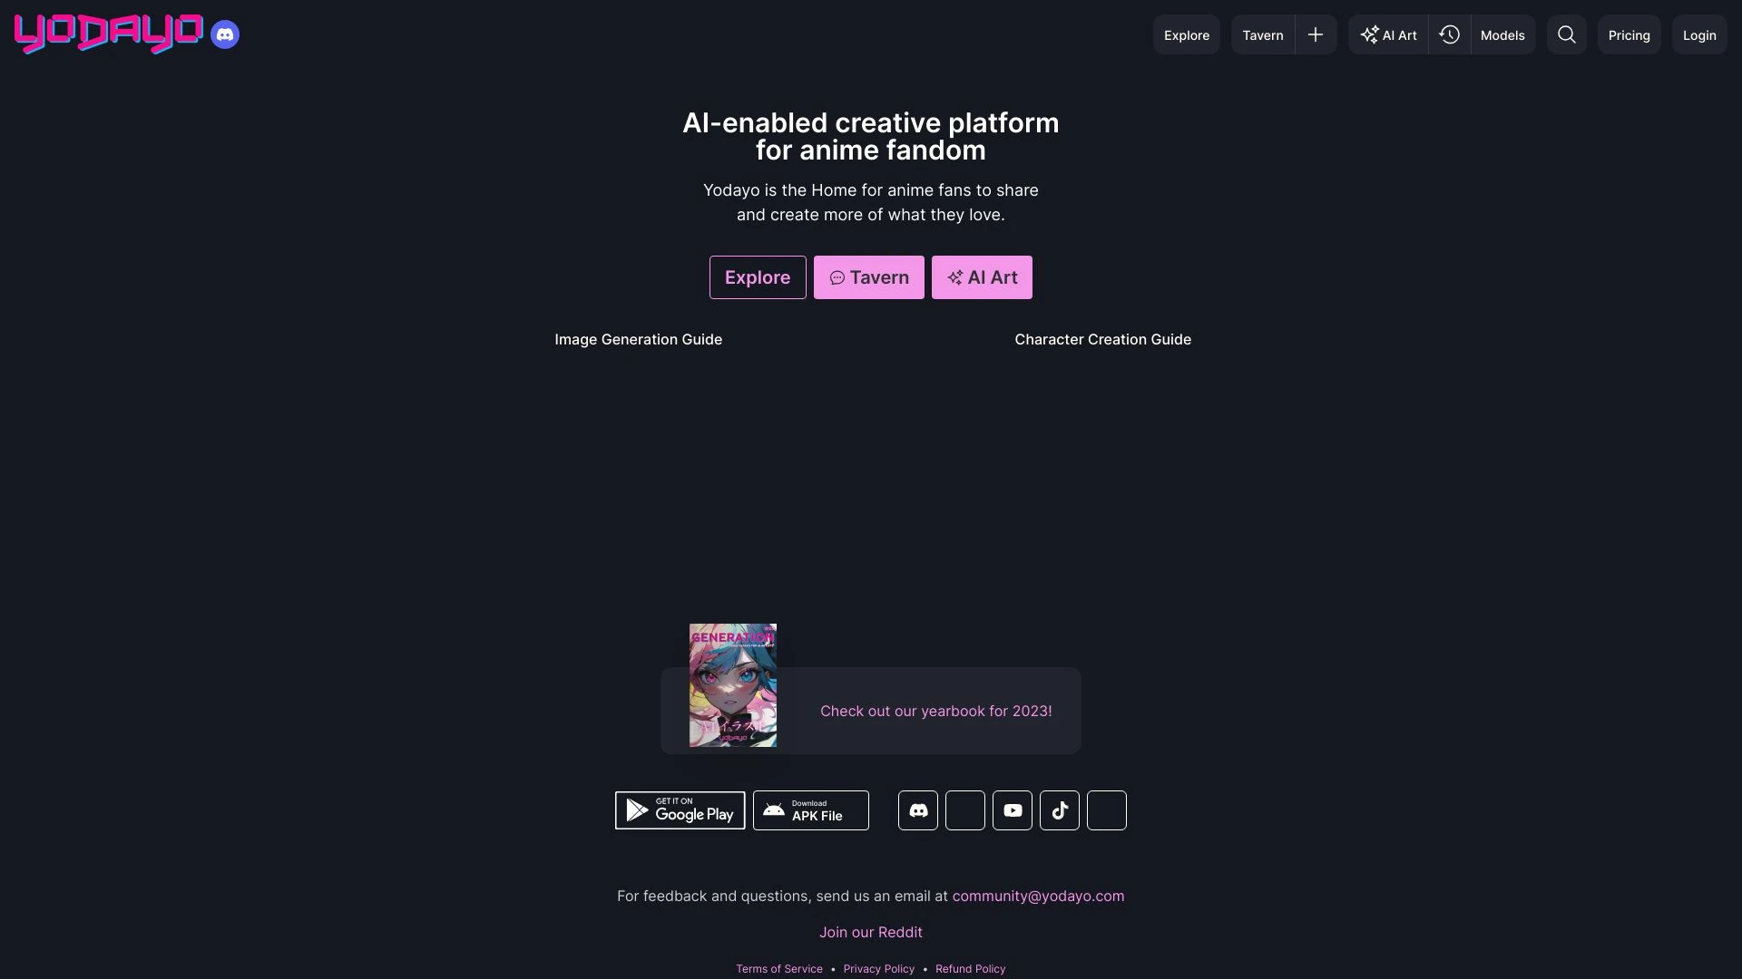Open YouTube channel via icon
The image size is (1742, 979).
pyautogui.click(x=1013, y=810)
